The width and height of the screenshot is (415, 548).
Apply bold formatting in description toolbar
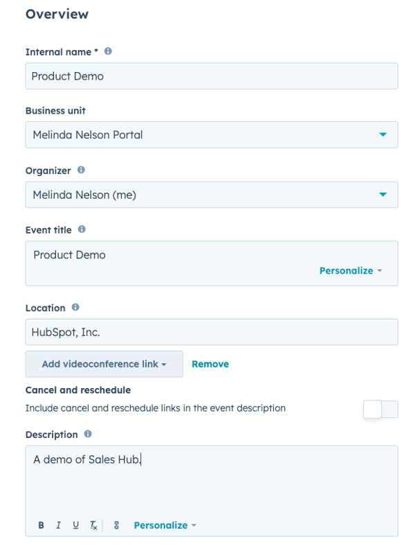click(41, 525)
